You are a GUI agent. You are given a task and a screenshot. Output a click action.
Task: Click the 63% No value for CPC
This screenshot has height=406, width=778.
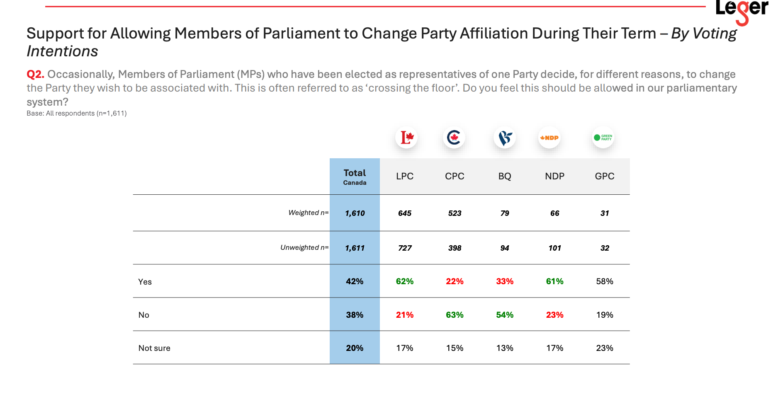point(455,315)
